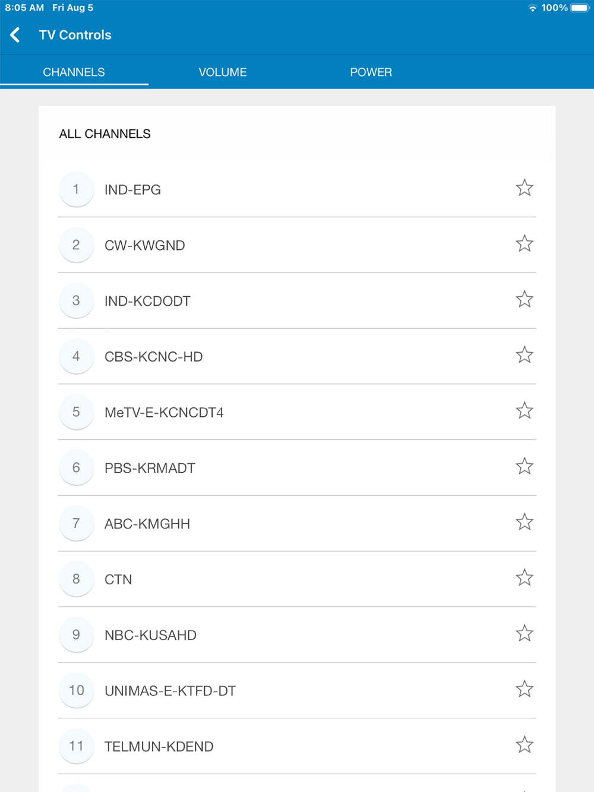
Task: Select channel number 4 badge
Action: tap(76, 356)
